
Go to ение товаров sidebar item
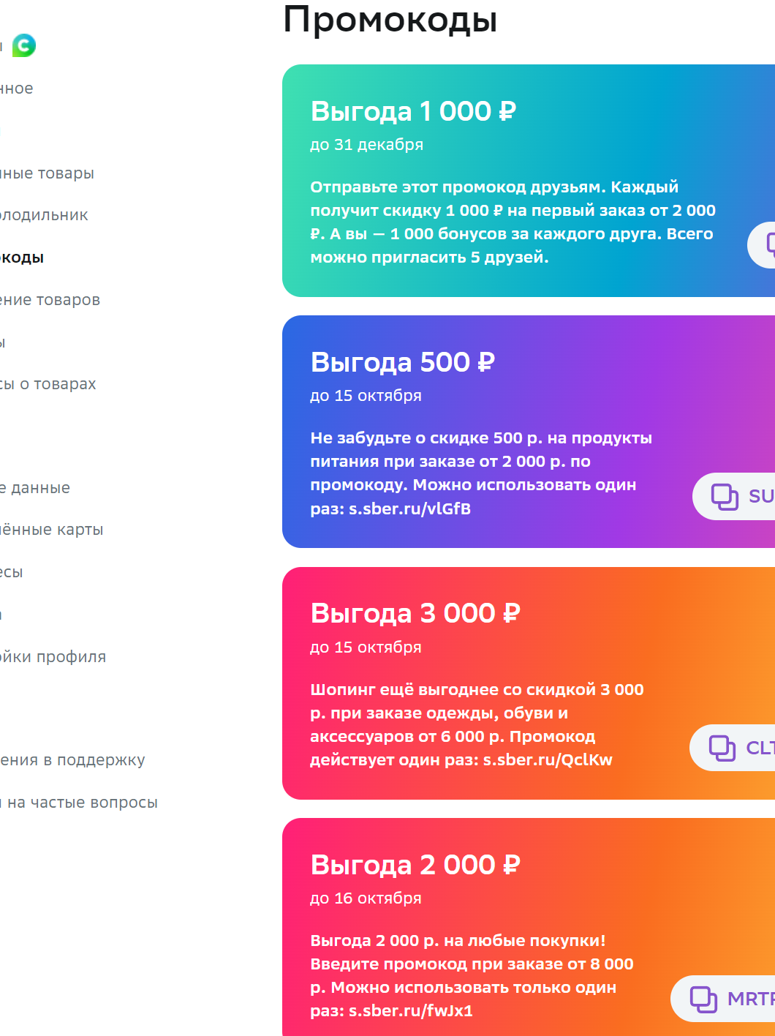(x=50, y=300)
